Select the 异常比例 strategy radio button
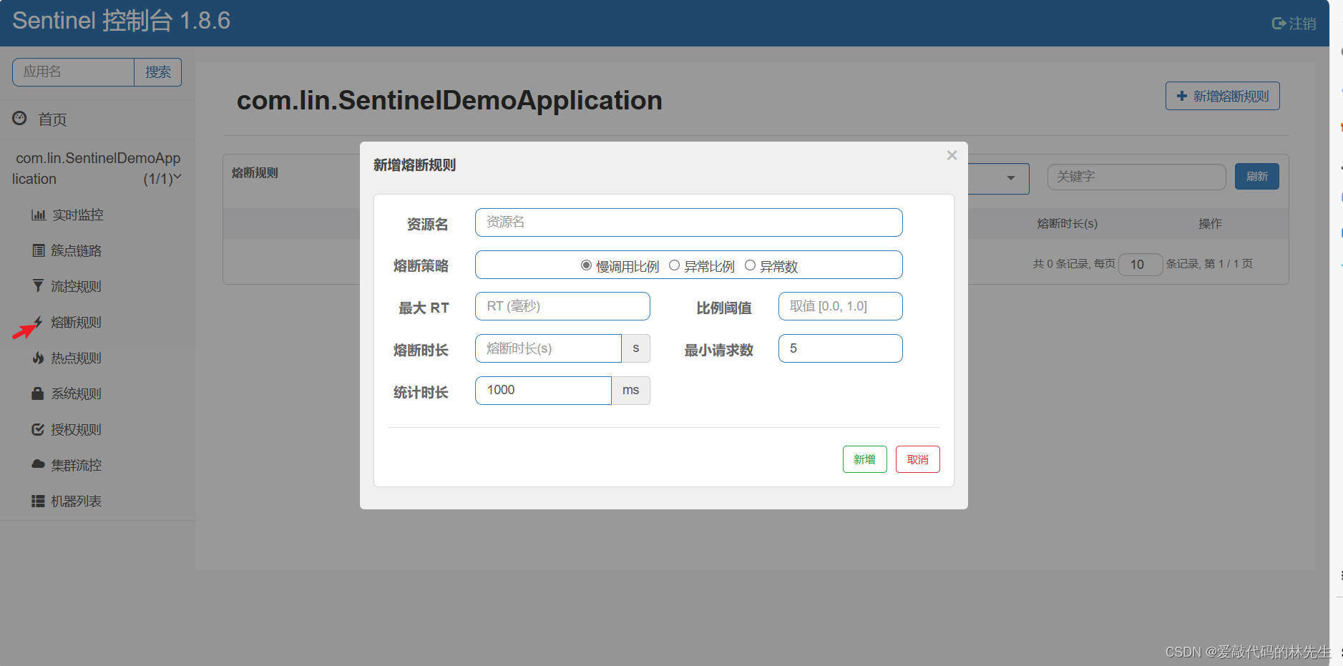Screen dimensions: 1343x666 (x=674, y=265)
